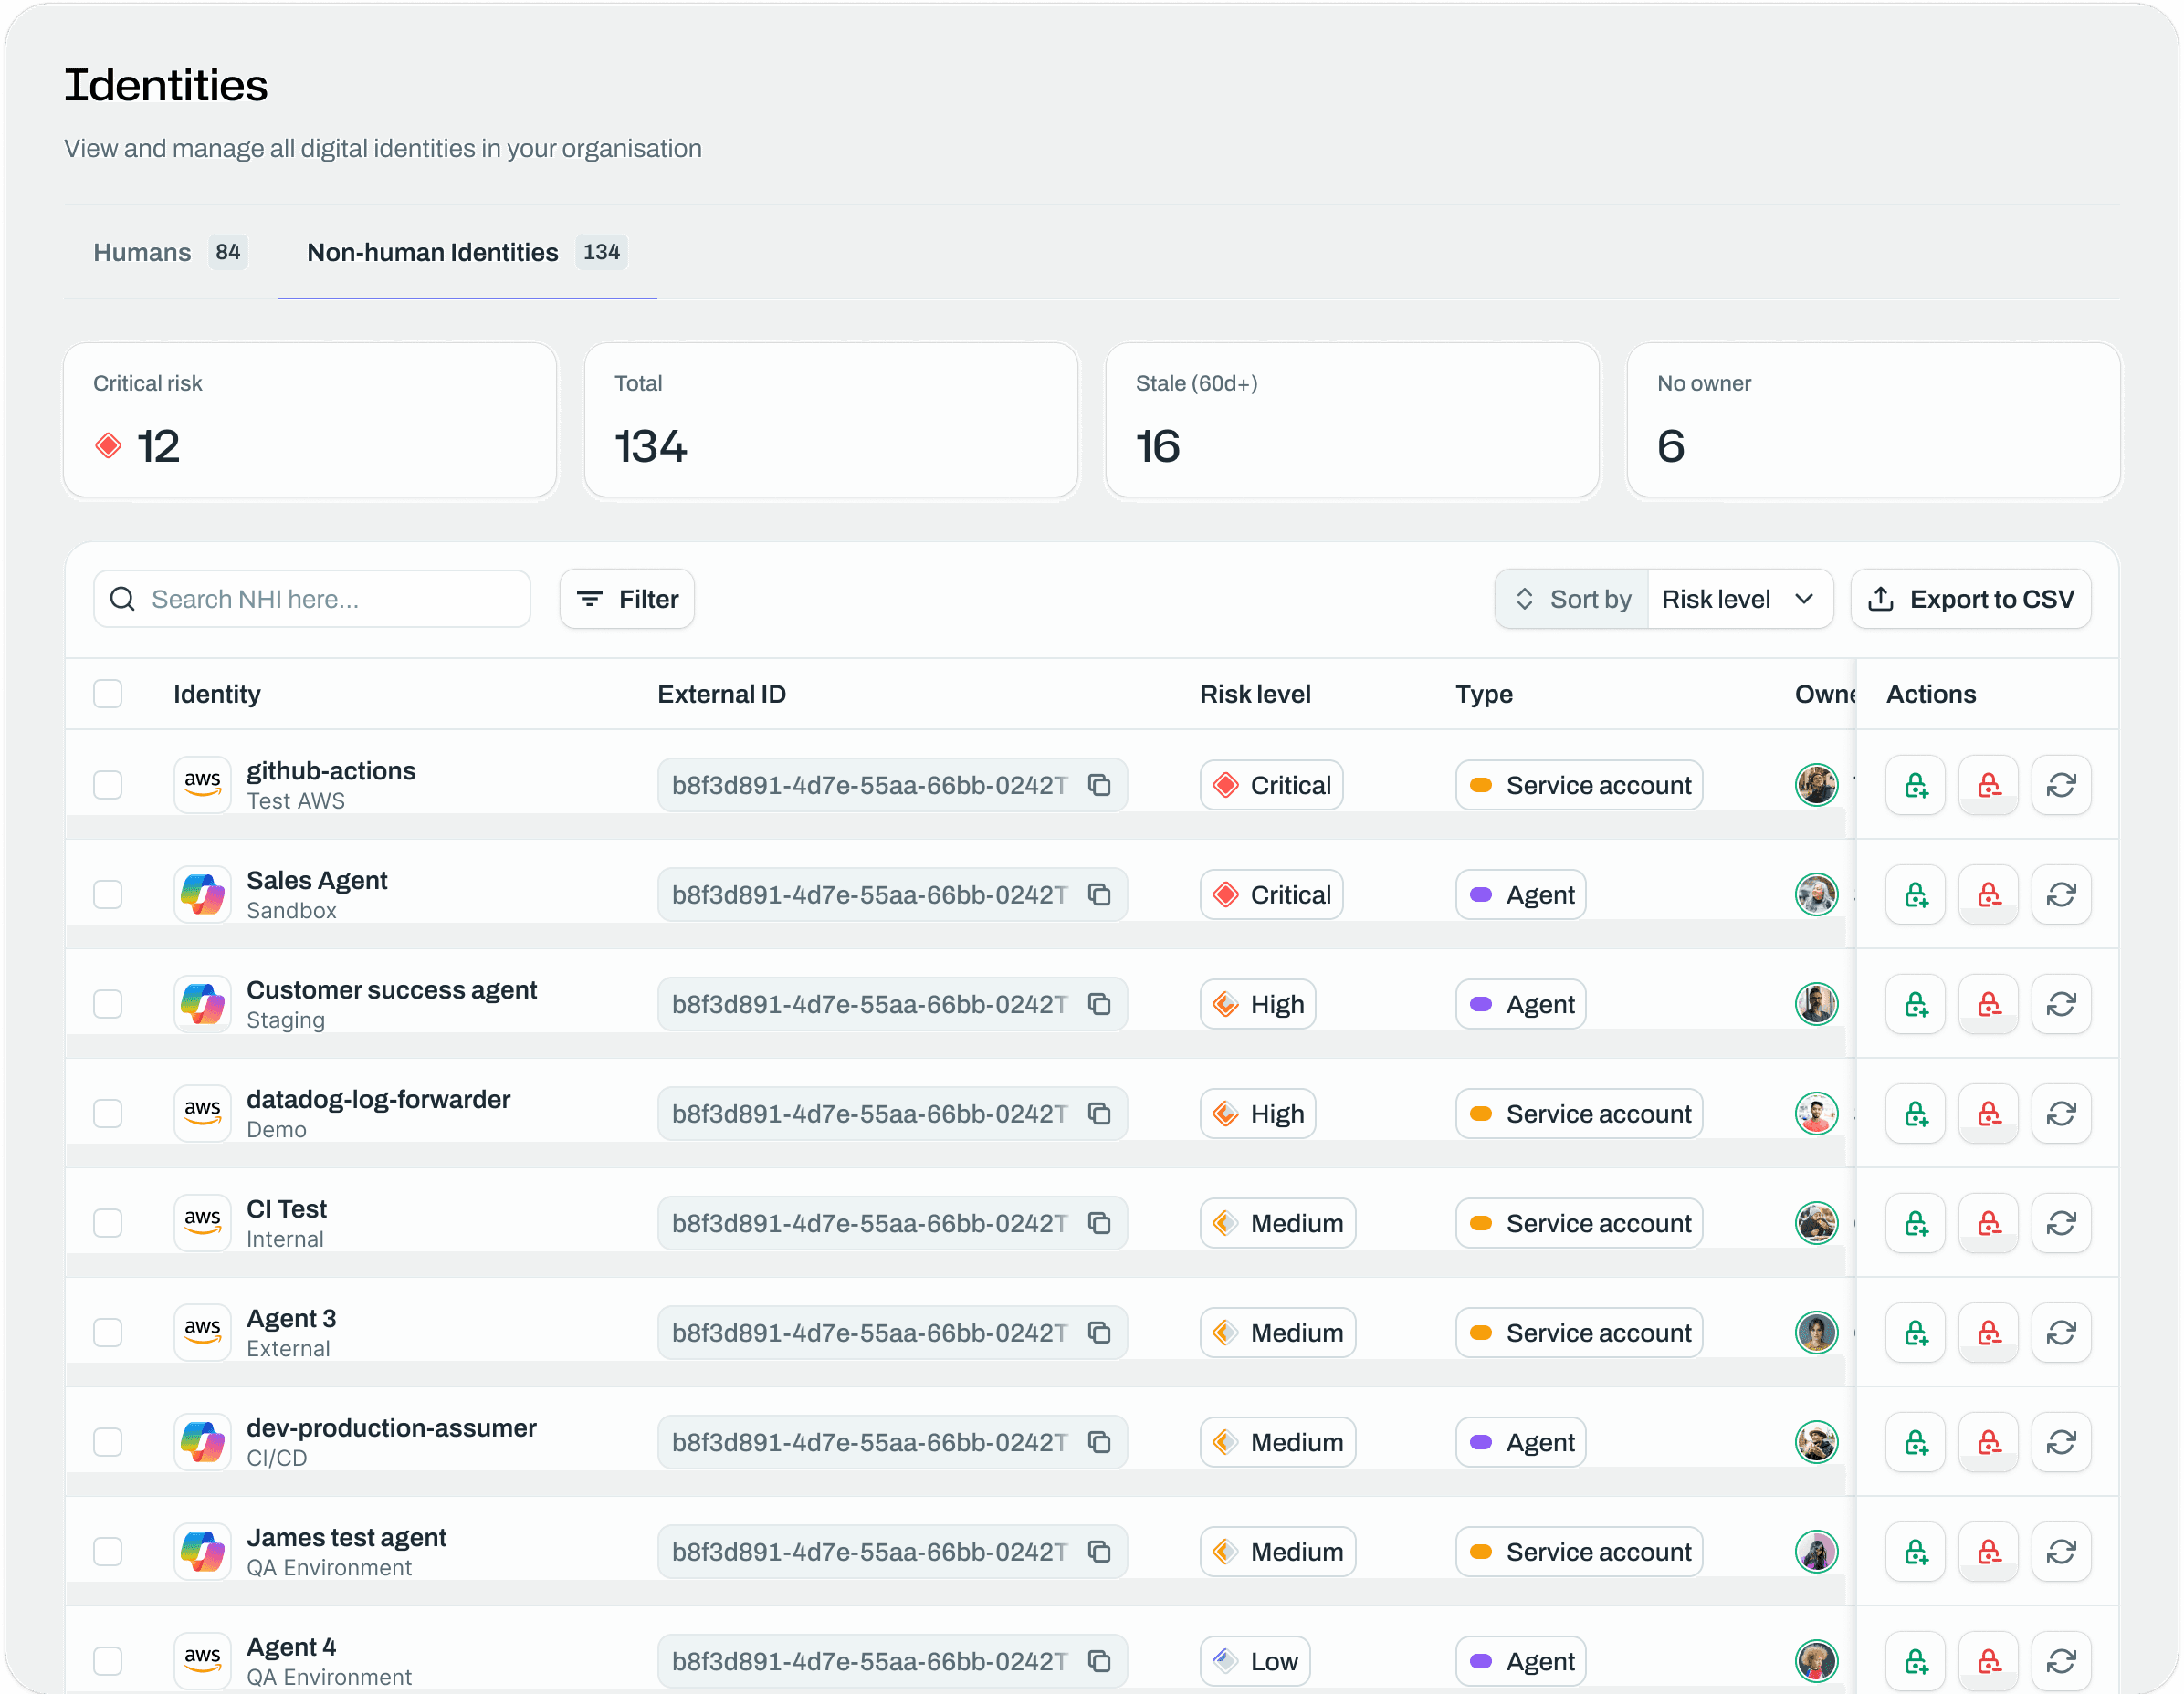Click refresh icon for James test agent
This screenshot has height=1694, width=2184.
click(x=2061, y=1553)
